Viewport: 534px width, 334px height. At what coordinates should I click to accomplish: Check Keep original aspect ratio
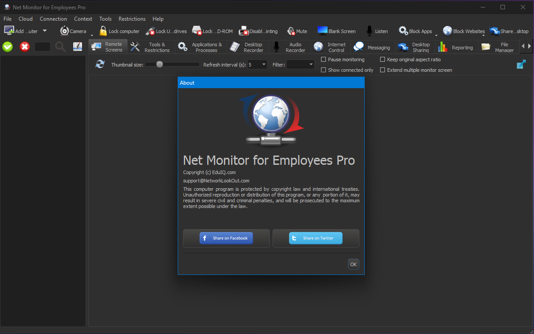[x=383, y=59]
